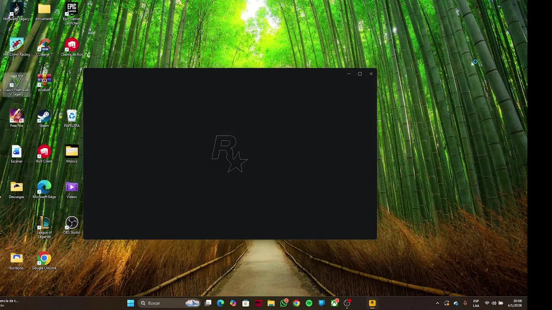Screen dimensions: 552x310
Task: Open Spotify from the taskbar
Action: (x=309, y=303)
